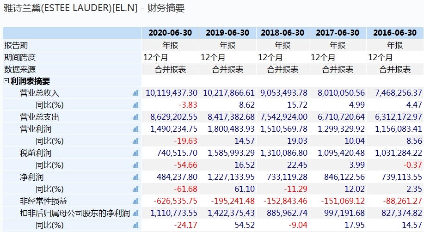Click pre-tax profit 740,515.70

point(177,153)
